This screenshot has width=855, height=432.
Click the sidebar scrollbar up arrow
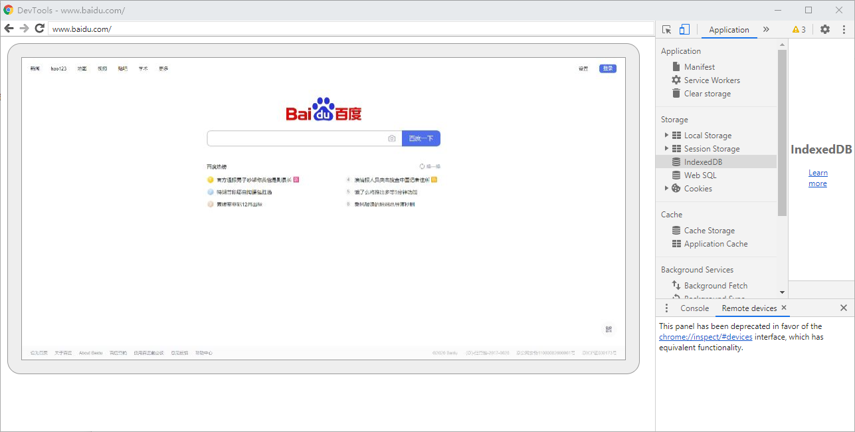tap(782, 45)
